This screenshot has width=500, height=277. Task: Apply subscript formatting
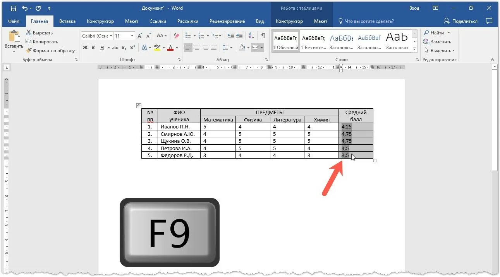[124, 48]
